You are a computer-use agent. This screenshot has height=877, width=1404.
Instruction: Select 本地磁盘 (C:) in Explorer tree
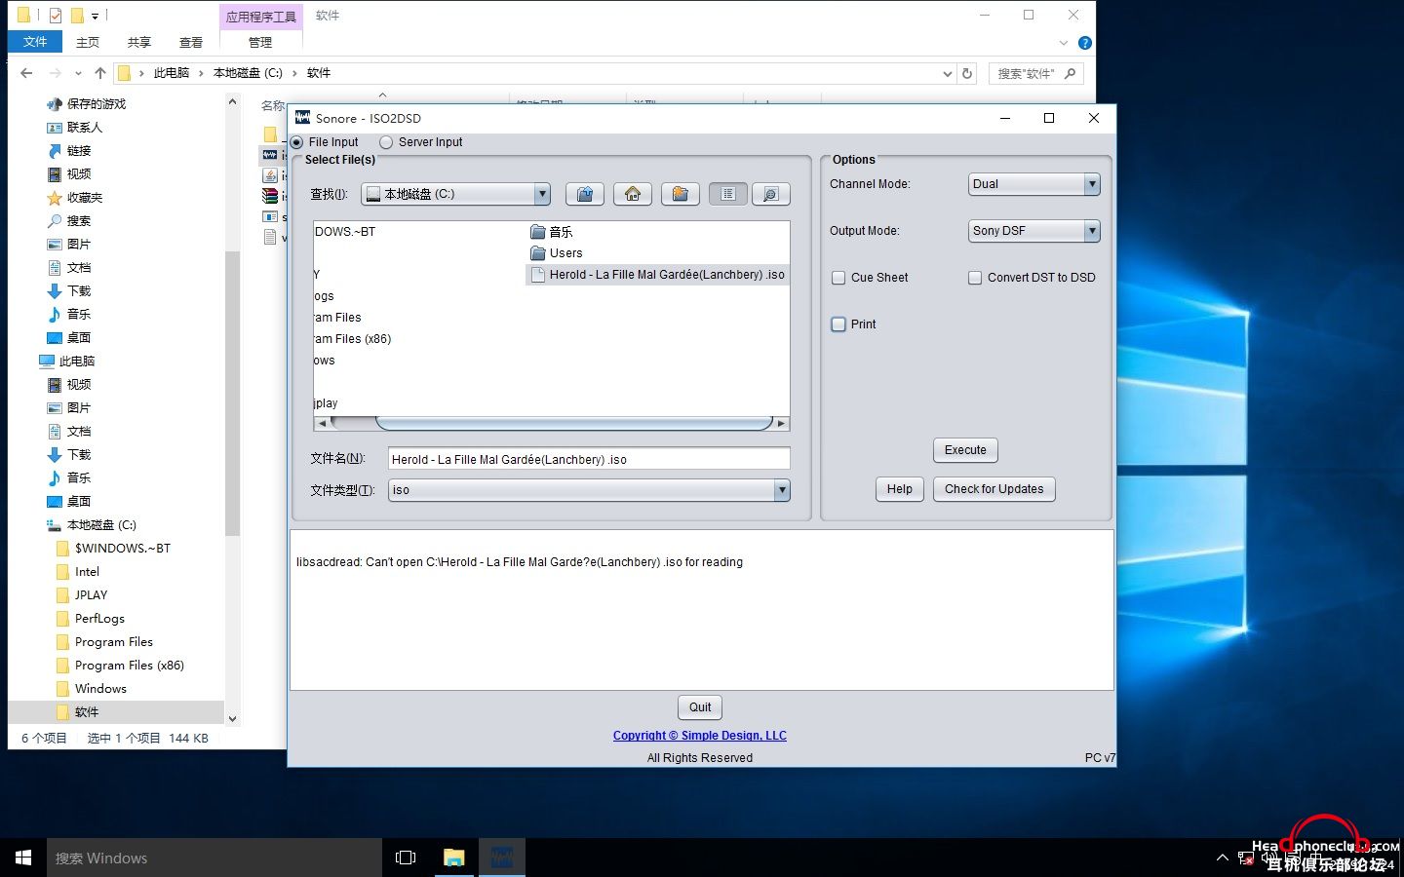tap(92, 525)
